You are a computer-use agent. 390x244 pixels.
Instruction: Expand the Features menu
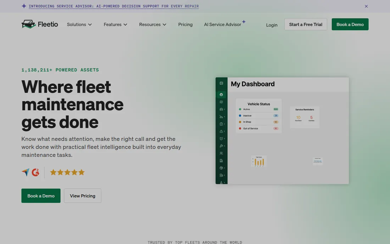click(116, 24)
